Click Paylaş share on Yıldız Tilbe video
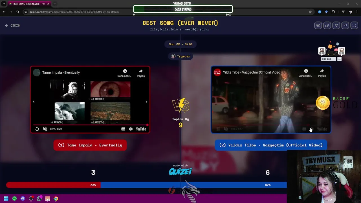Screen dimensions: 361x203 tap(322, 73)
